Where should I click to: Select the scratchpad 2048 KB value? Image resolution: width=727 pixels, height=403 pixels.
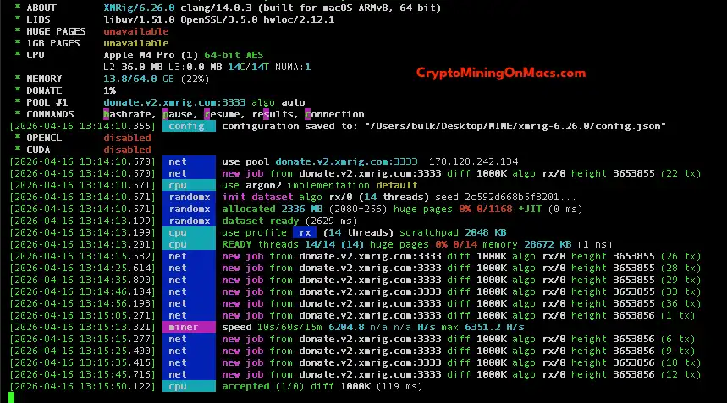point(453,232)
